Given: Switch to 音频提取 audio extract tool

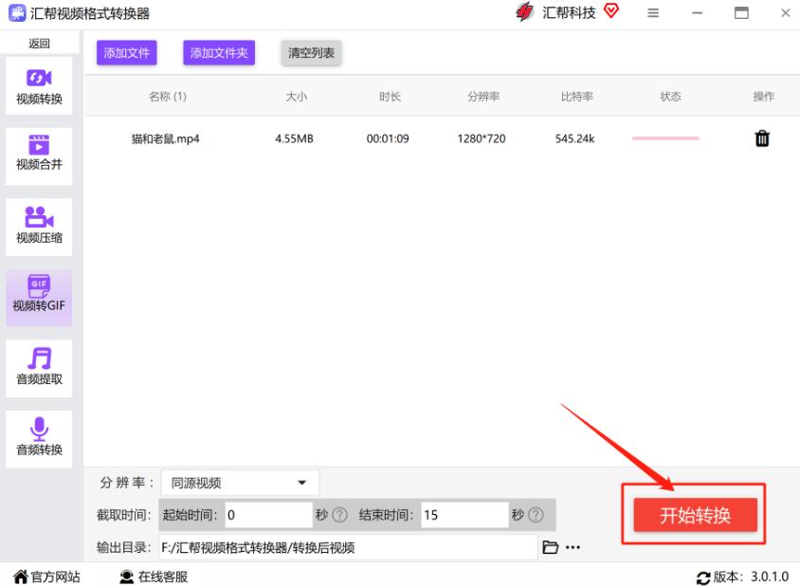Looking at the screenshot, I should (40, 367).
